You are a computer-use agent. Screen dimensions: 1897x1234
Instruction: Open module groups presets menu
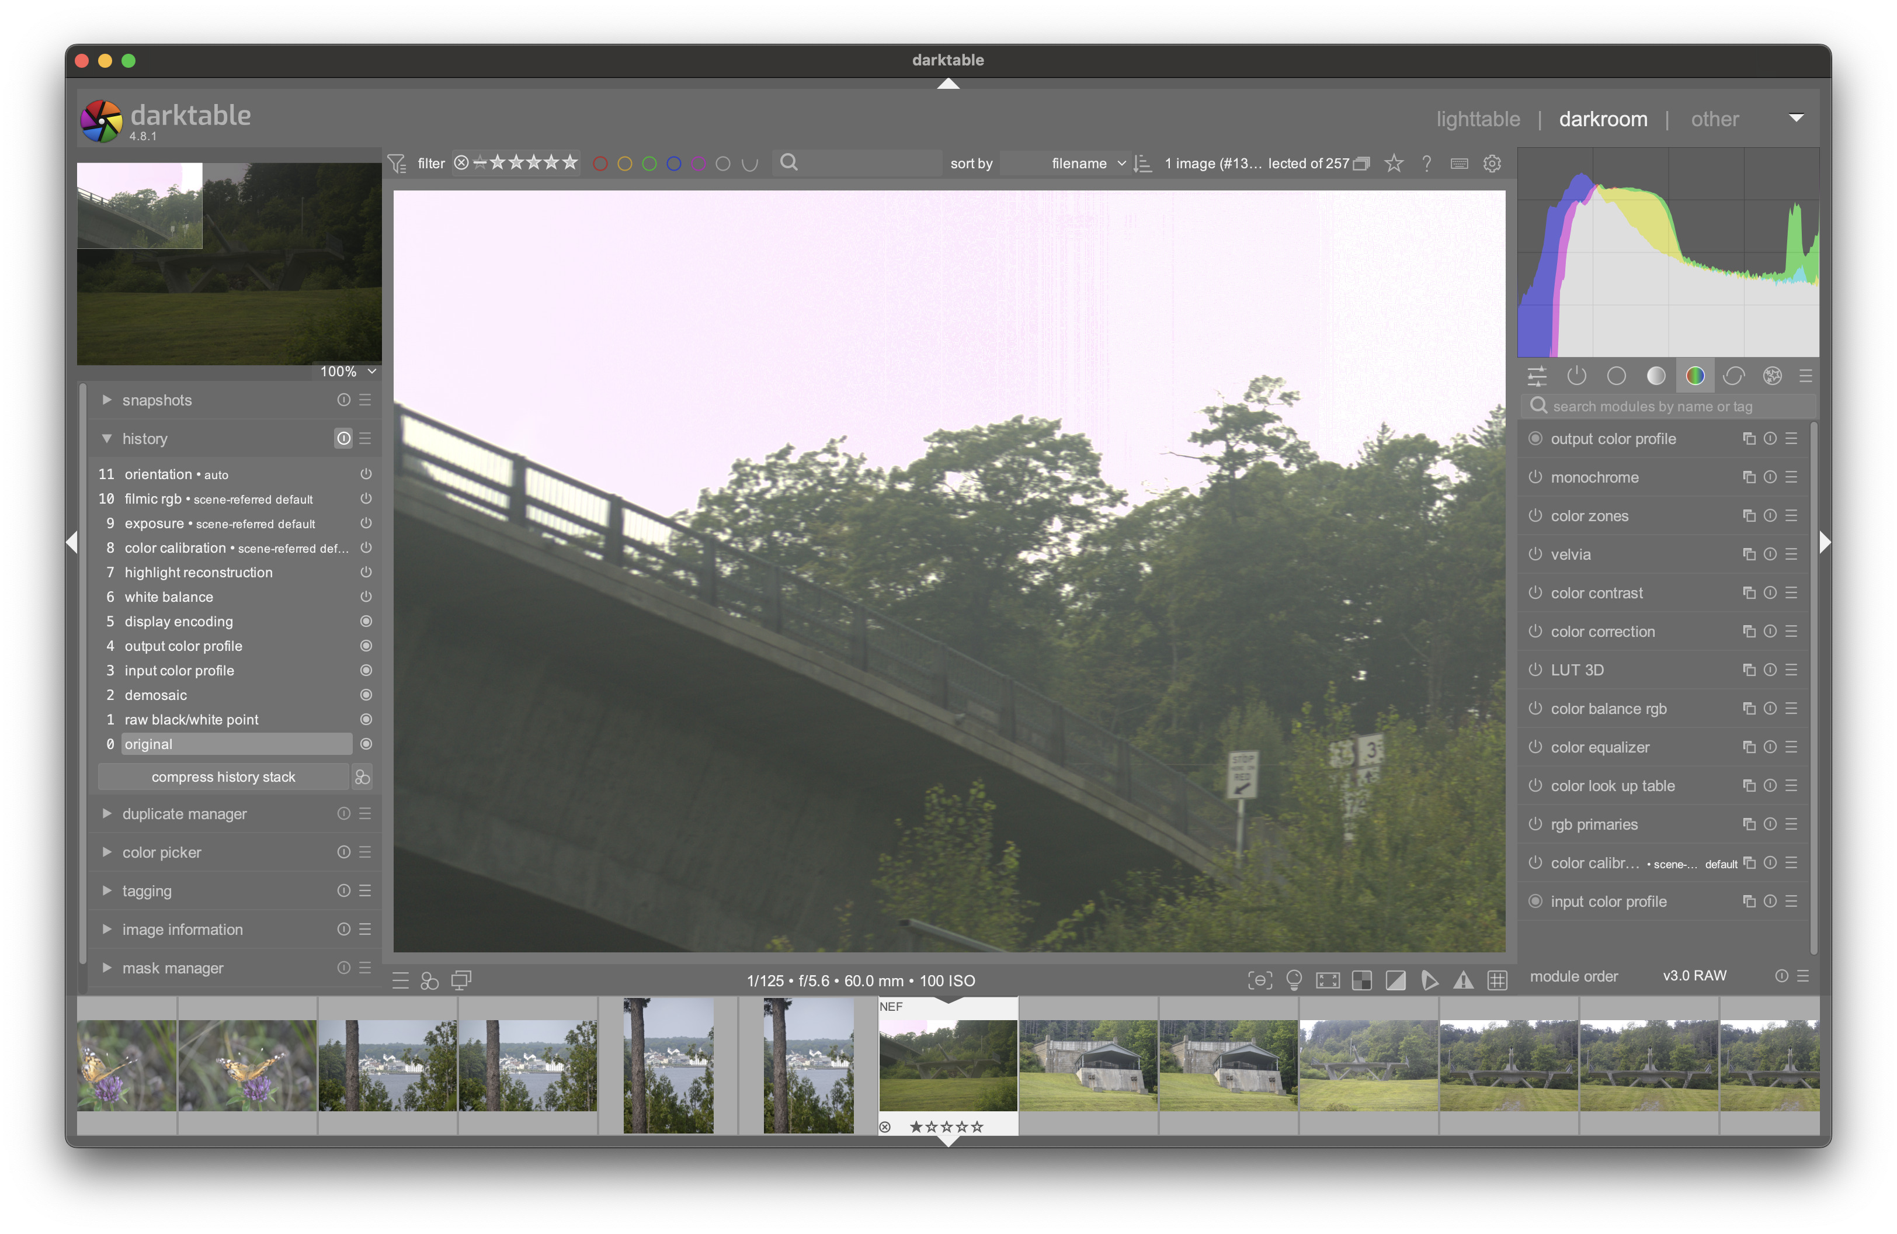[1805, 376]
